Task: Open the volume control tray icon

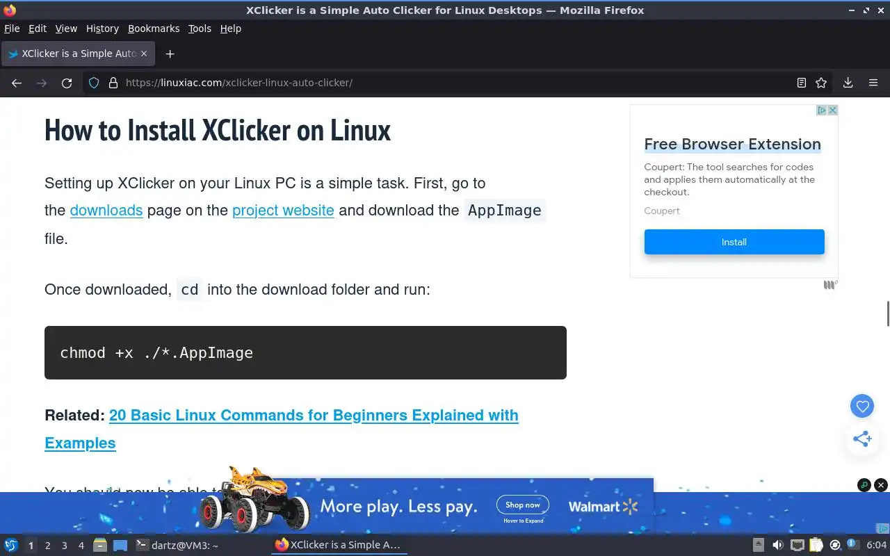Action: click(x=778, y=546)
